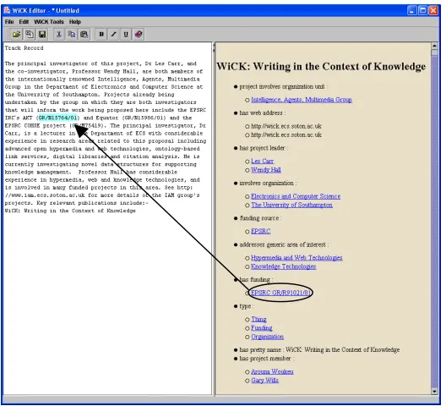Click the New document toolbar icon
Image resolution: width=446 pixels, height=406 pixels.
(x=30, y=35)
